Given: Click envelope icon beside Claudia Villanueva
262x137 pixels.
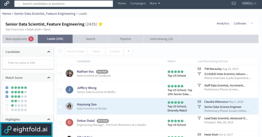Looking at the screenshot, I should tap(199, 102).
